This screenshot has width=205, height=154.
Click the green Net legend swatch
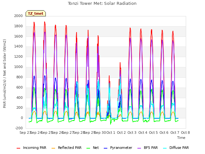[x=88, y=148]
